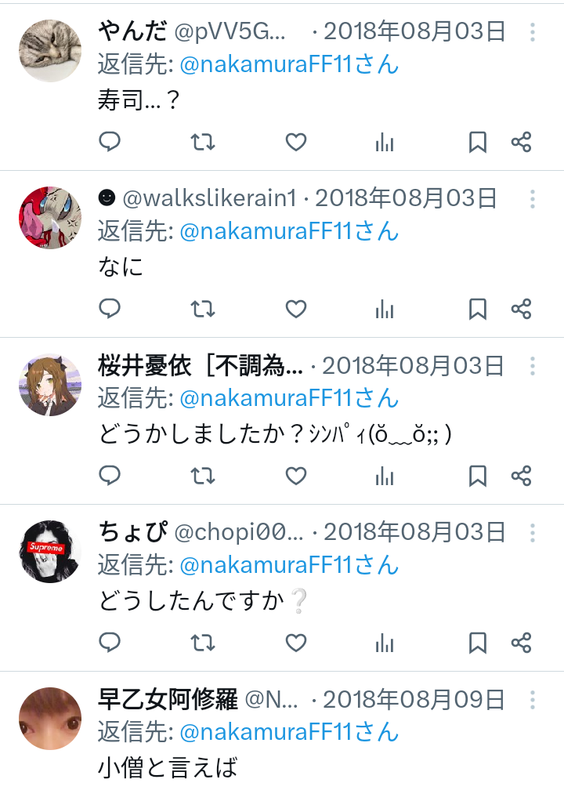Open more options for やんだ's tweet
564x790 pixels.
(x=533, y=31)
